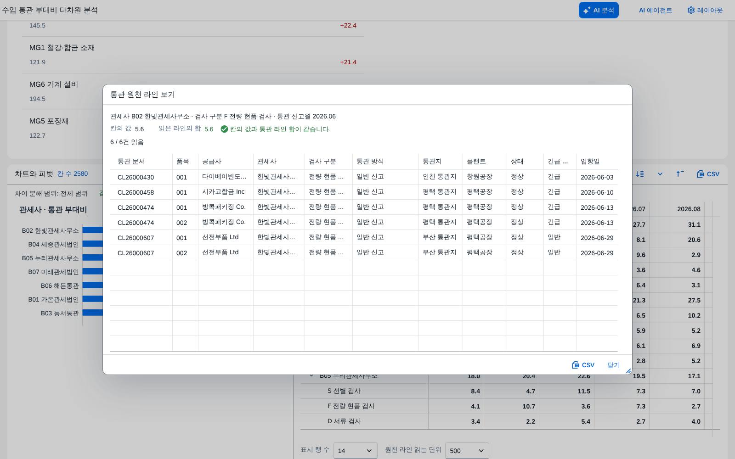Image resolution: width=735 pixels, height=459 pixels.
Task: Click arrival date 2026-06-03
Action: point(597,177)
